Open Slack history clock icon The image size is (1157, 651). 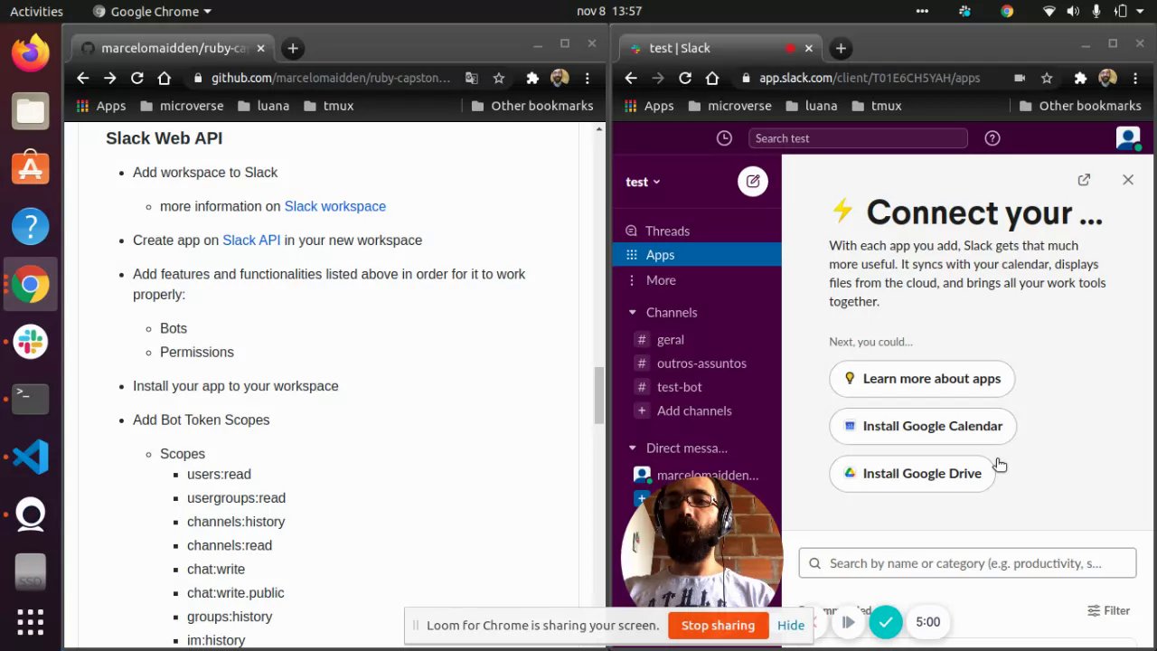724,138
